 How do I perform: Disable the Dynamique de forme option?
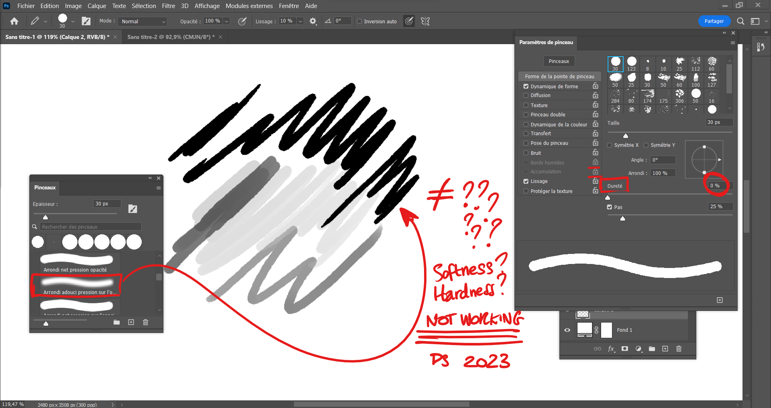tap(526, 86)
